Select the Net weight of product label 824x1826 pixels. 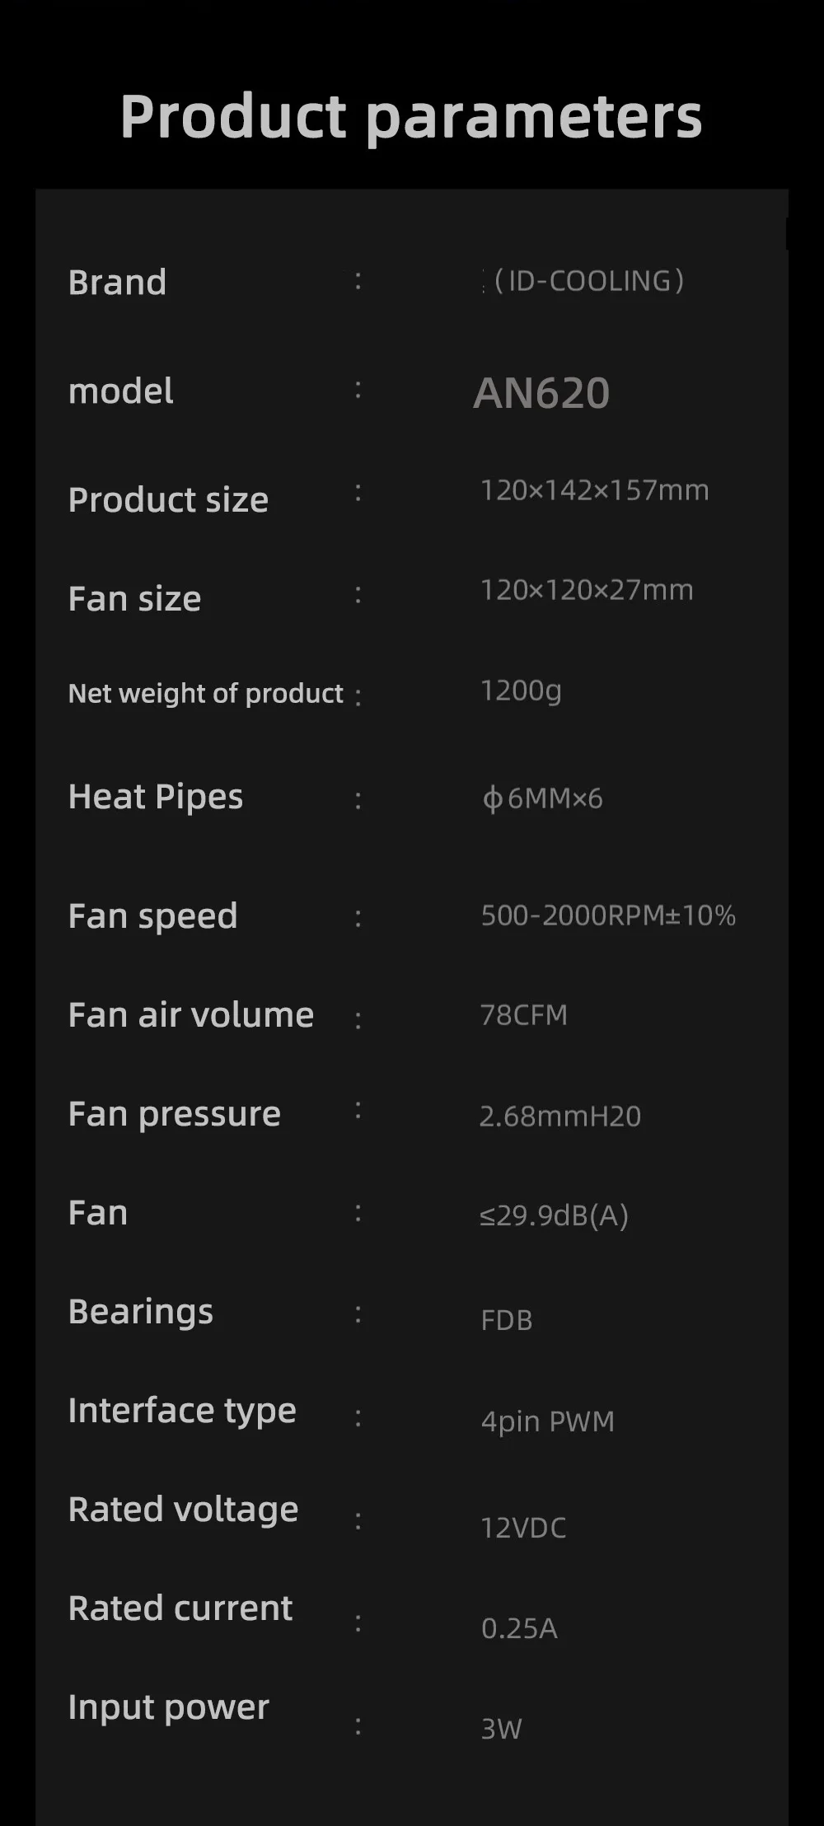[205, 694]
